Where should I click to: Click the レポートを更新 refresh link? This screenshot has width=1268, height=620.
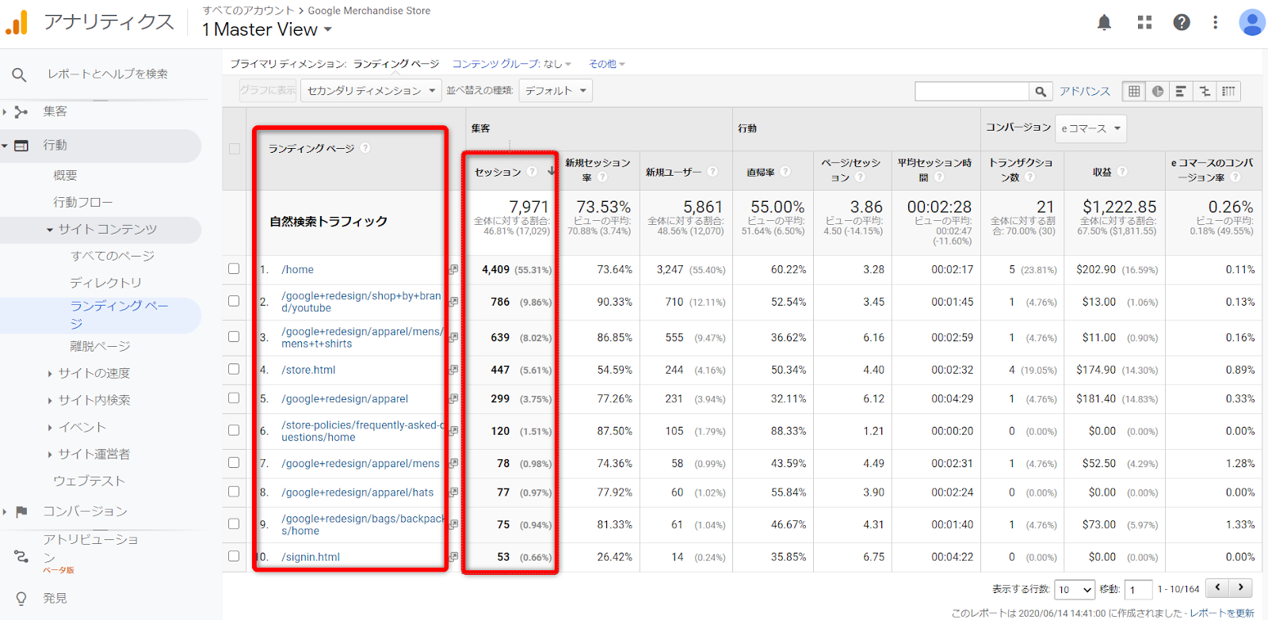click(x=1222, y=613)
